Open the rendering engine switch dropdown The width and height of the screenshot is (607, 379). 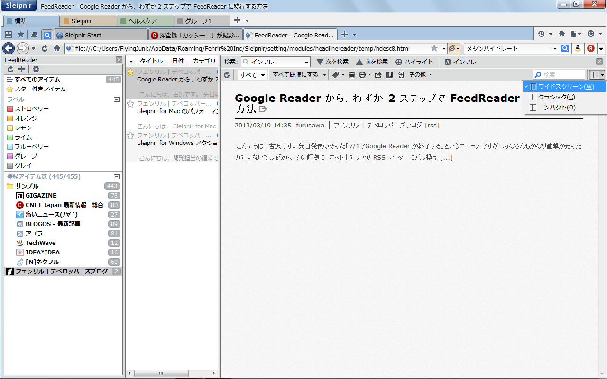(454, 48)
